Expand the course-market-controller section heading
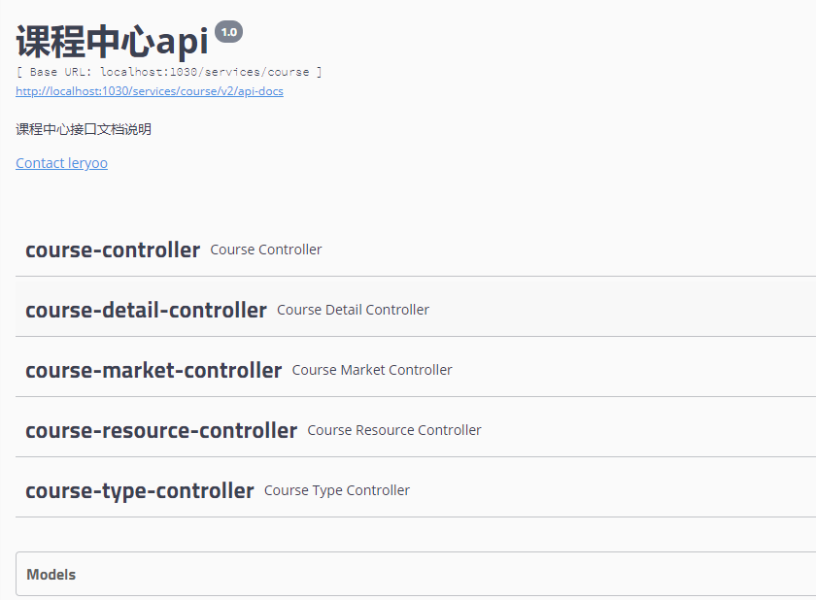816x600 pixels. tap(153, 370)
